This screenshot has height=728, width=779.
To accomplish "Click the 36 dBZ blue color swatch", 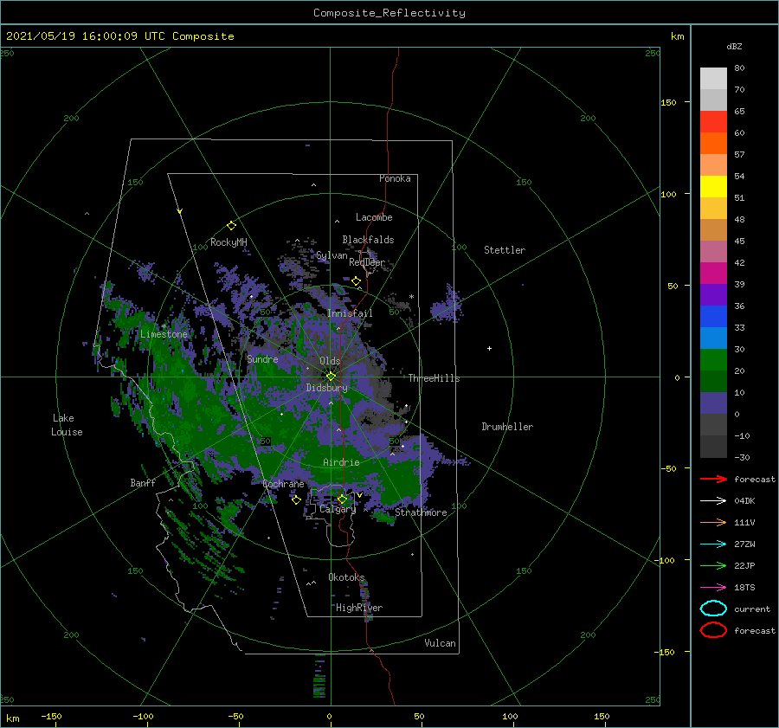I will [713, 316].
